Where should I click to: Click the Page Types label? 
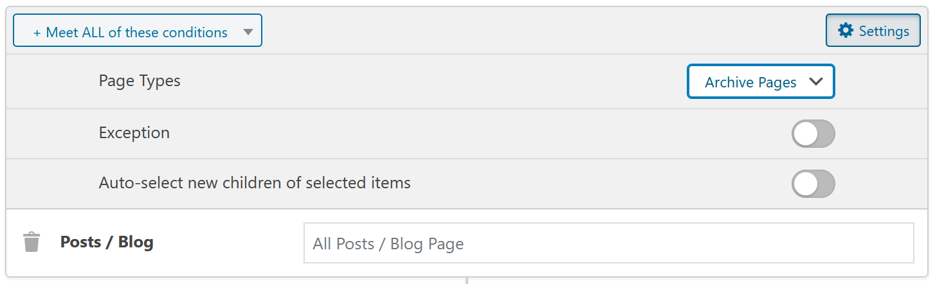pyautogui.click(x=140, y=82)
